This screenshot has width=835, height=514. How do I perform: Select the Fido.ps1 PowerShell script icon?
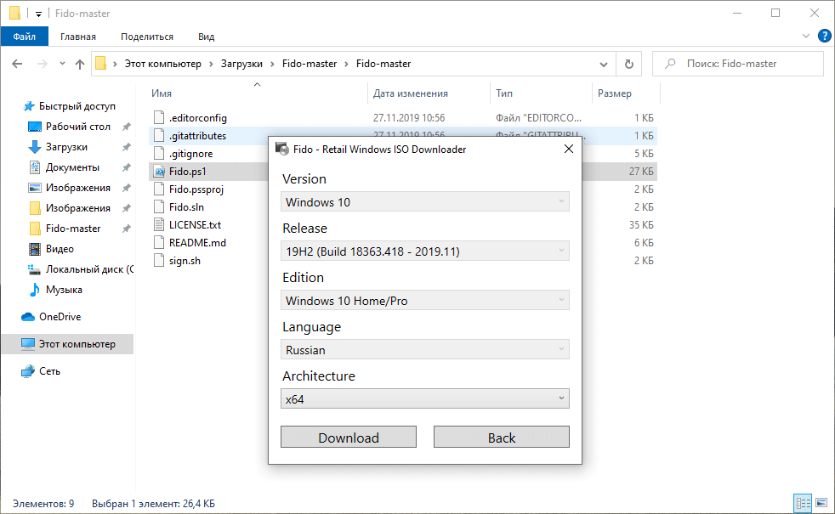[x=159, y=171]
